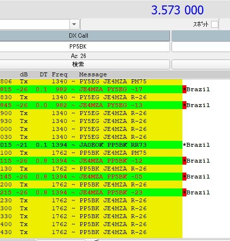Click the Freq column header
230x241 pixels.
59,74
